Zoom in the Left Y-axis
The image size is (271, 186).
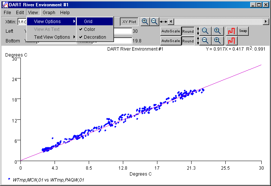pyautogui.click(x=218, y=31)
